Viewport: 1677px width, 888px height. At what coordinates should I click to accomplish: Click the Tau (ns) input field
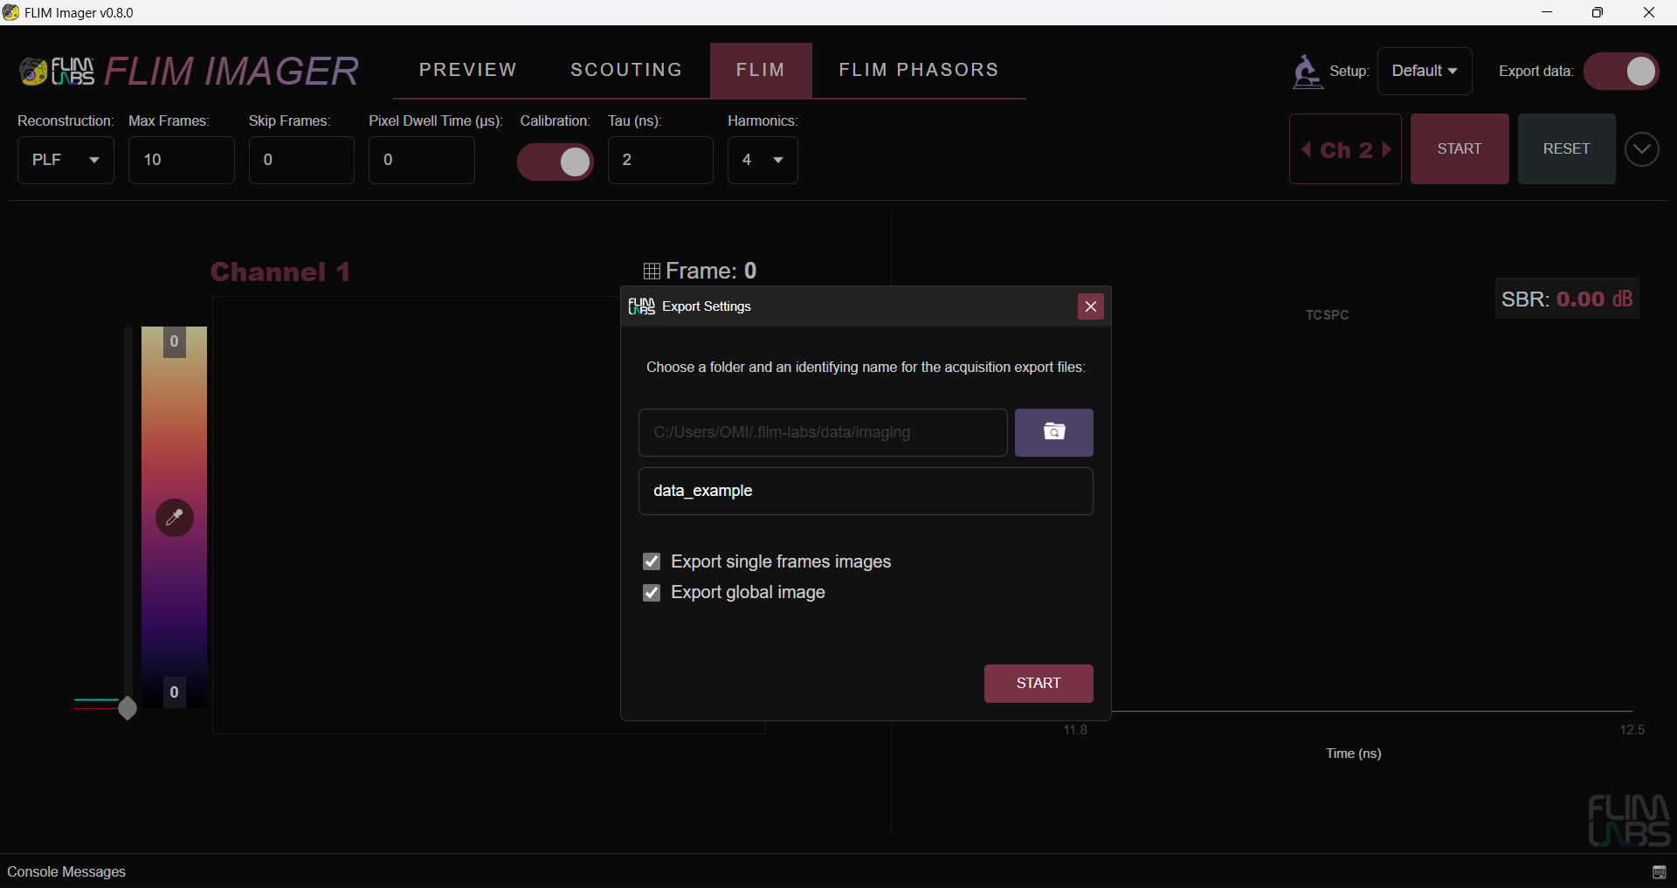coord(660,160)
